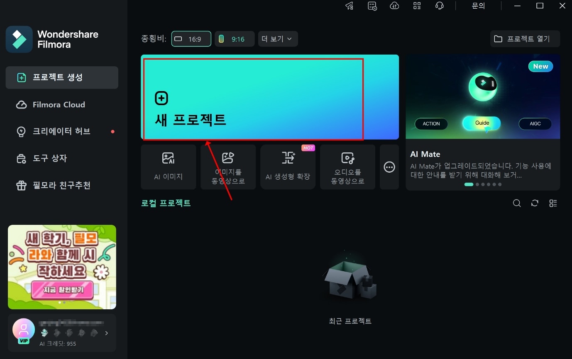
Task: Click the folder icon in 프로젝트 열기
Action: pos(498,39)
